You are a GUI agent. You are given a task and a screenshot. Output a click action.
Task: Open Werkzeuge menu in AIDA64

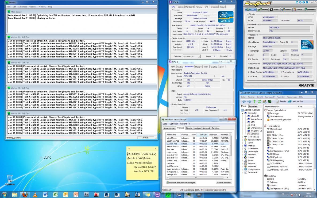(292, 97)
